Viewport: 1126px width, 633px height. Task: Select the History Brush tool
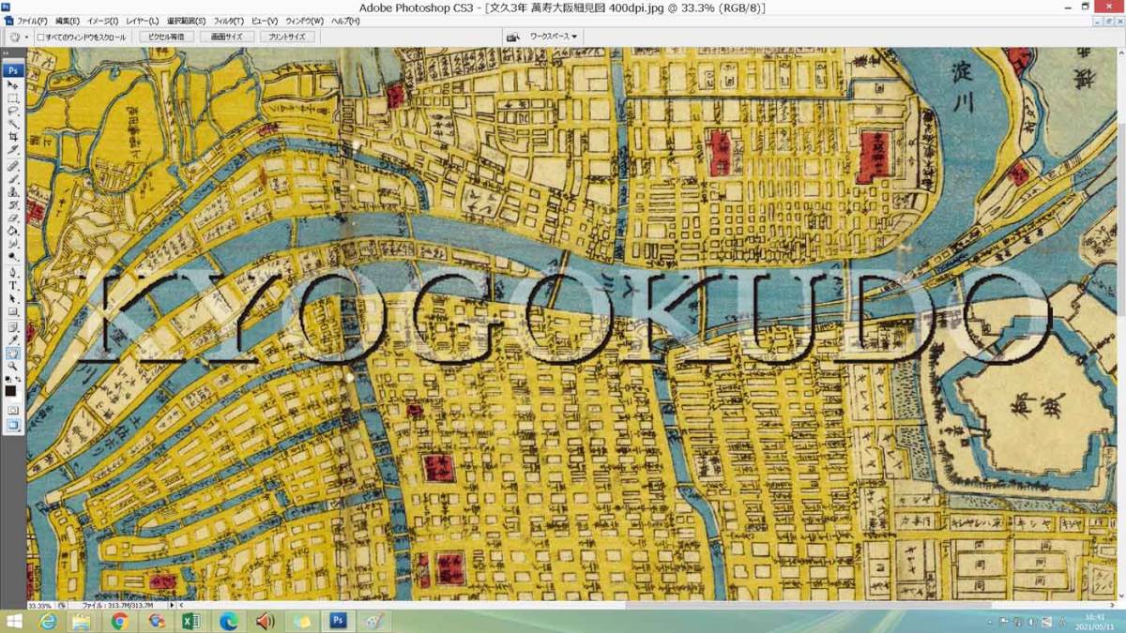click(x=13, y=205)
